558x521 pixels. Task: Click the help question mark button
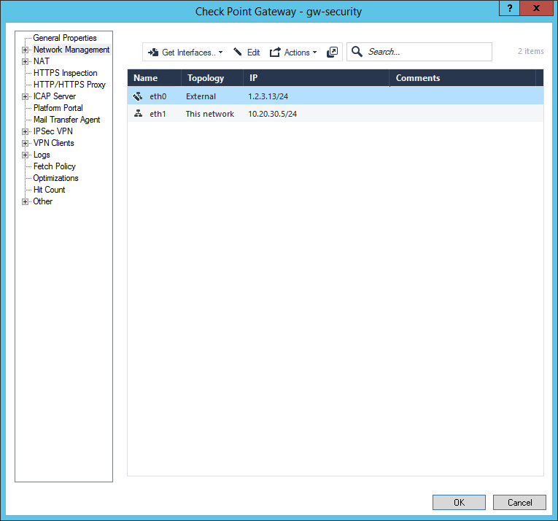[509, 7]
